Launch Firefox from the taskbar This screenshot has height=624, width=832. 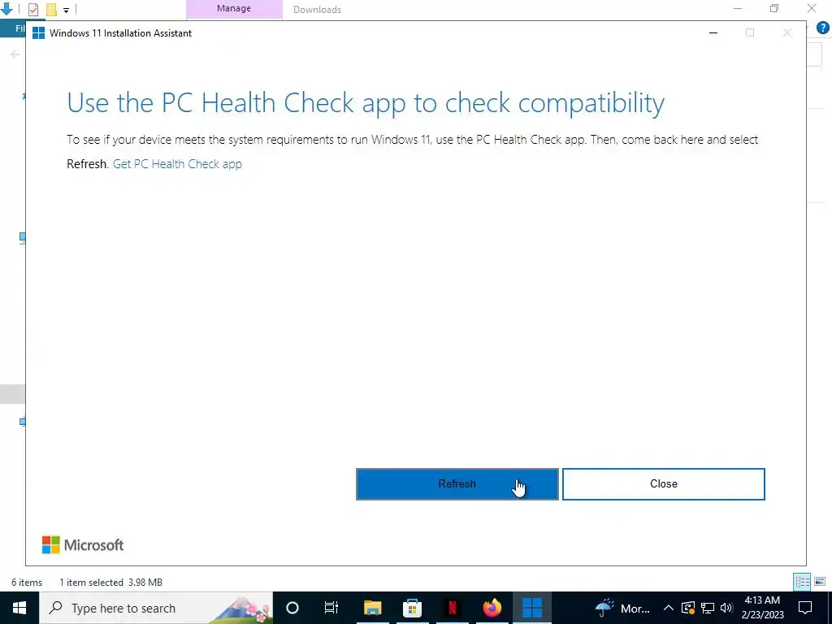(492, 608)
